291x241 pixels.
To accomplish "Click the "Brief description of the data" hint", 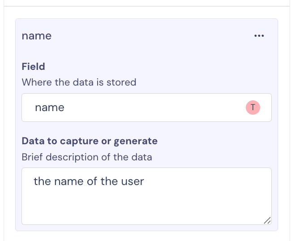I will (87, 157).
